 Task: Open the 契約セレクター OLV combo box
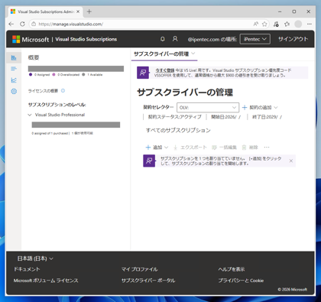208,107
